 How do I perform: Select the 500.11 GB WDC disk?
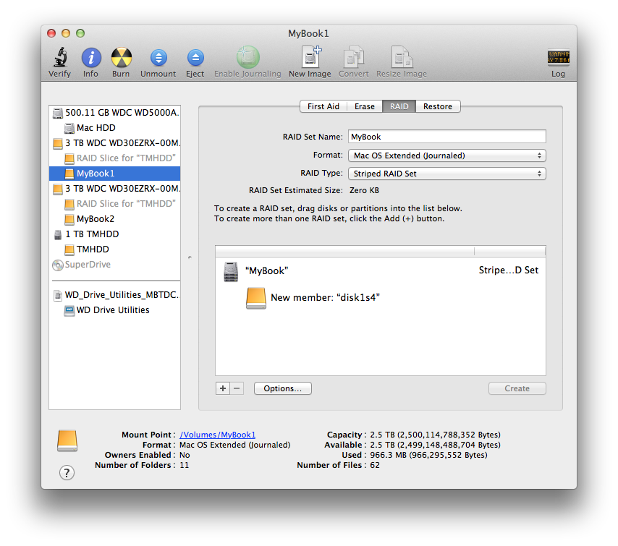pyautogui.click(x=114, y=113)
